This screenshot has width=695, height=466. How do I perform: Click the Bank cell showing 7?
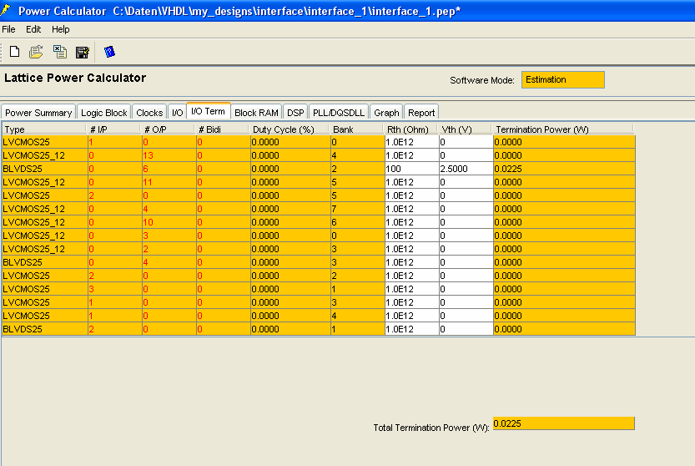[x=357, y=209]
